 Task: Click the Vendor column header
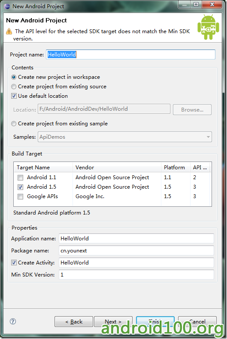pyautogui.click(x=117, y=167)
